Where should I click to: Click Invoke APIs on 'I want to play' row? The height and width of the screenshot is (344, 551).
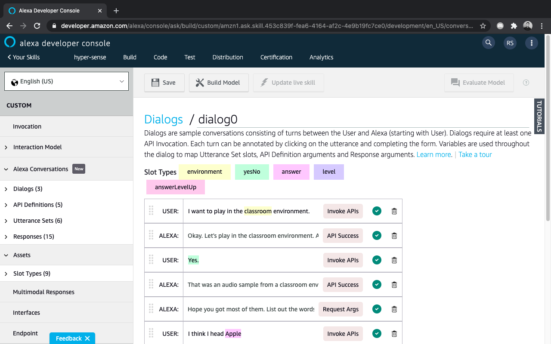[x=343, y=211]
